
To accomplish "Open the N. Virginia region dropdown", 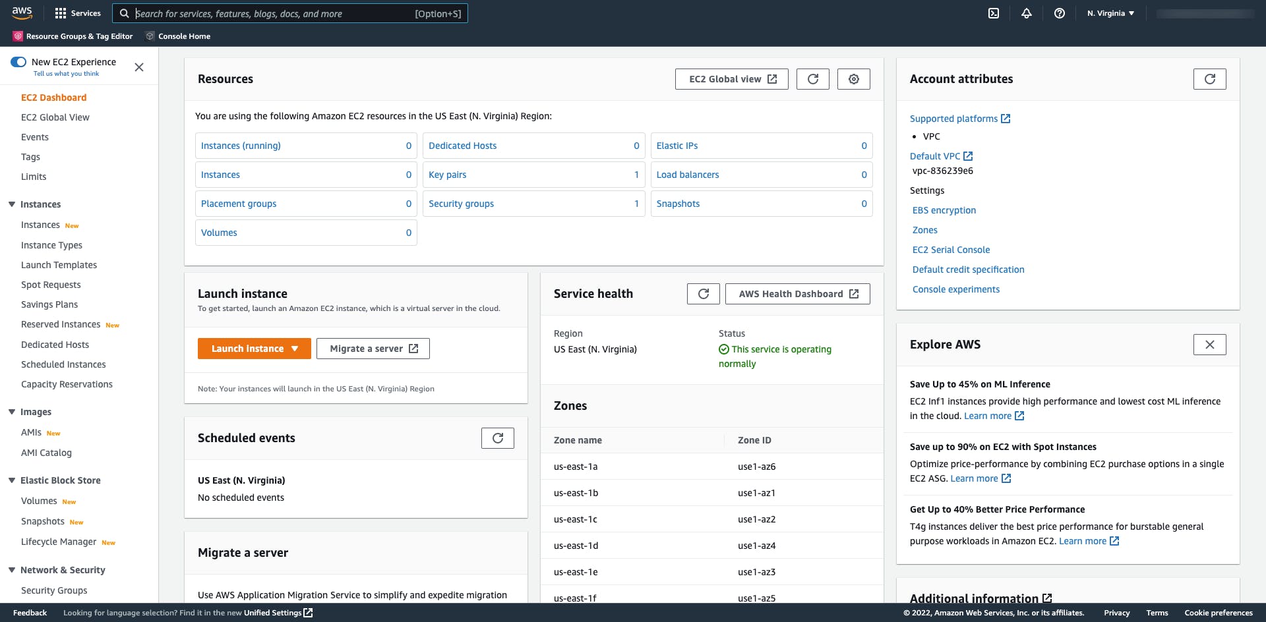I will [1111, 13].
